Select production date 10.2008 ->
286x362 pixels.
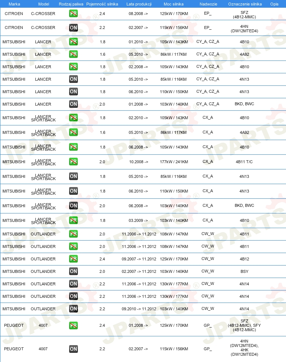click(x=139, y=162)
